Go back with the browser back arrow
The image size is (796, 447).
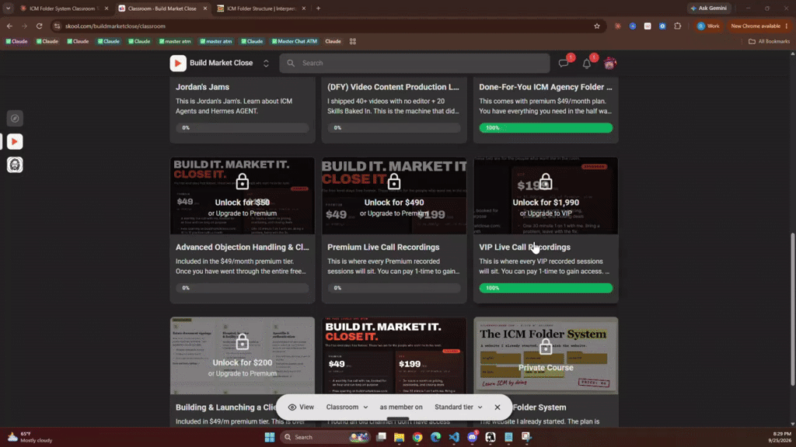pyautogui.click(x=9, y=26)
